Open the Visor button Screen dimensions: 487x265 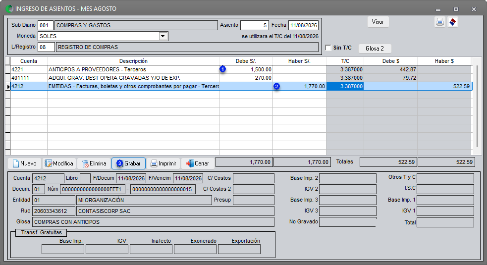pyautogui.click(x=378, y=22)
